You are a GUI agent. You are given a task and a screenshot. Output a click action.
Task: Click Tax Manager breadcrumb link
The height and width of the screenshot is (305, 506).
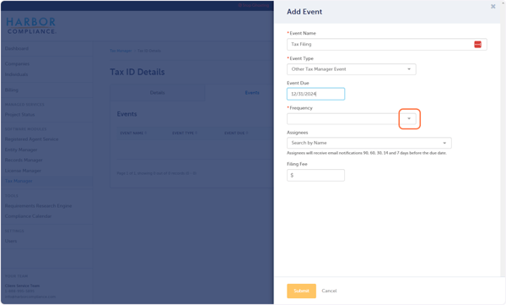pos(121,51)
